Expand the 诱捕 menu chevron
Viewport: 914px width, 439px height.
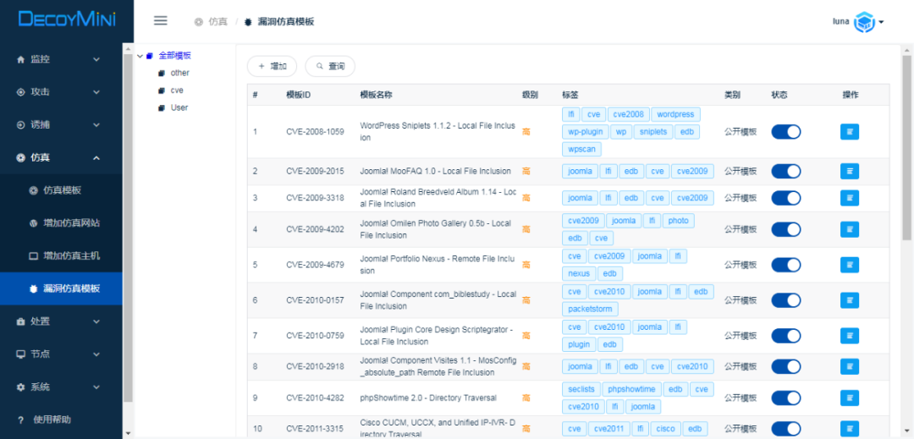(96, 124)
